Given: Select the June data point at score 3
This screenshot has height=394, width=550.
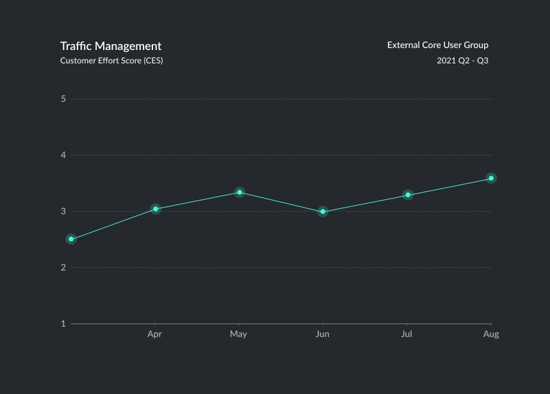Looking at the screenshot, I should tap(323, 211).
